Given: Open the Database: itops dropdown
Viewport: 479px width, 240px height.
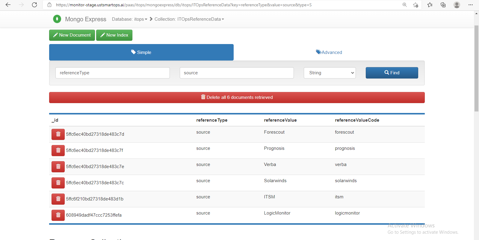Looking at the screenshot, I should coord(129,19).
